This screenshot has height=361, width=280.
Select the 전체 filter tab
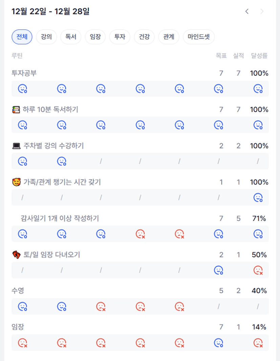[x=22, y=37]
